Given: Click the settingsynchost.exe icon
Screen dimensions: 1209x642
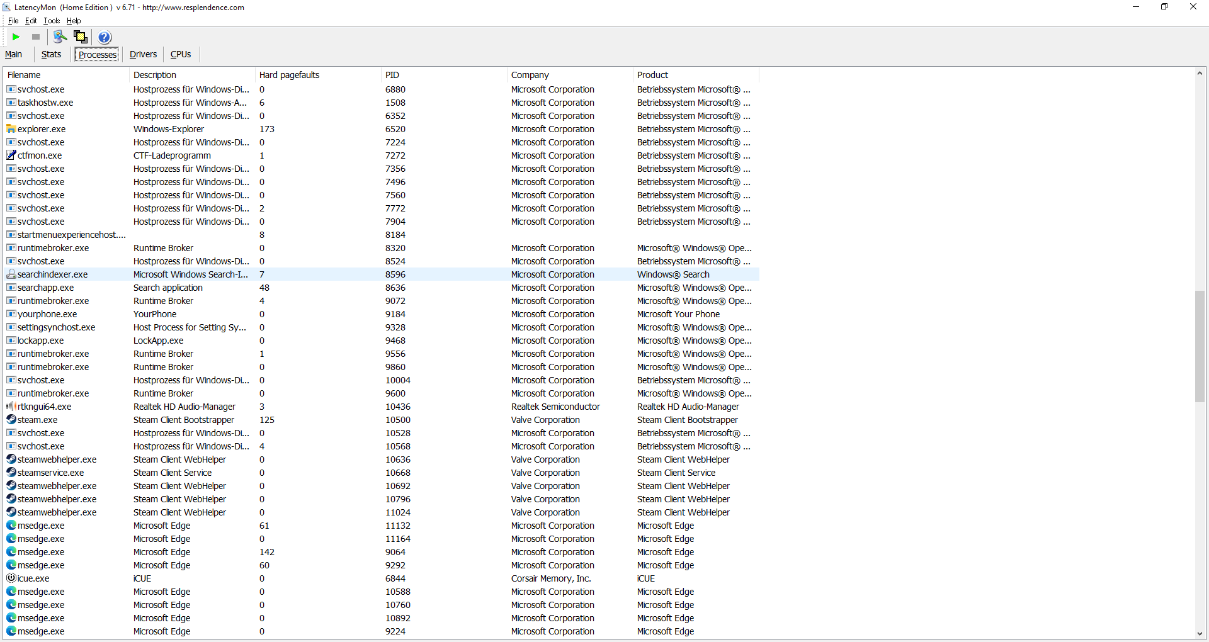Looking at the screenshot, I should tap(11, 327).
